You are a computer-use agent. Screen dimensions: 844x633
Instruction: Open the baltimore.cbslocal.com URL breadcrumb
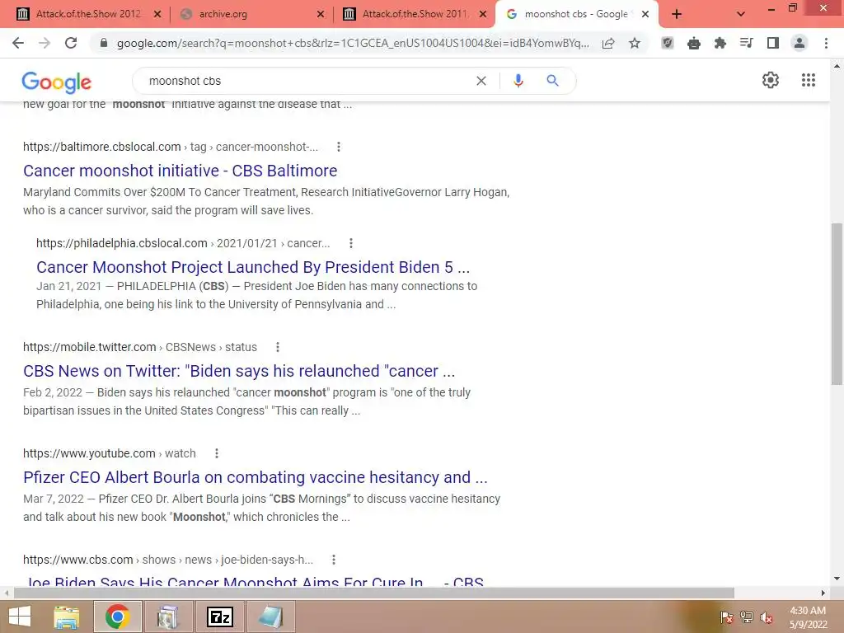point(170,147)
